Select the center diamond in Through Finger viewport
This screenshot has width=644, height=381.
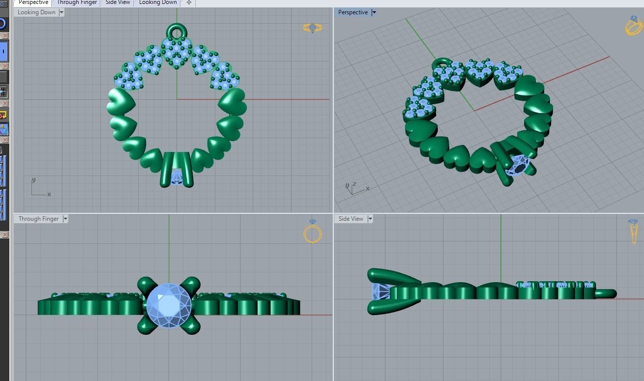(169, 305)
